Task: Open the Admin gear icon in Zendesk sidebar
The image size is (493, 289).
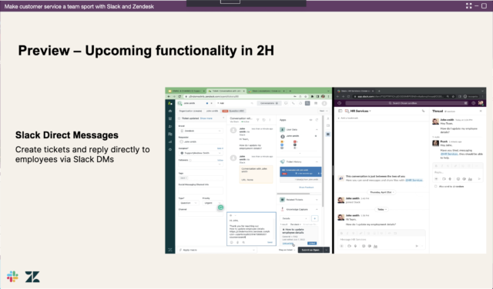Action: pos(170,149)
